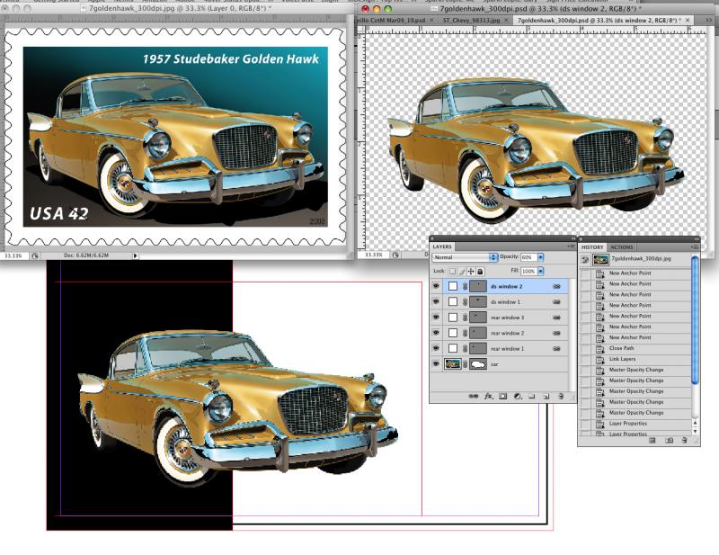Create a new layer group in the Layers panel
Screen dimensions: 719x555
tap(532, 396)
